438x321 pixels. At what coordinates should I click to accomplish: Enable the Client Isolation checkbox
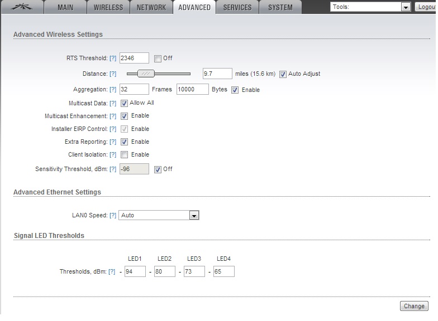point(124,154)
